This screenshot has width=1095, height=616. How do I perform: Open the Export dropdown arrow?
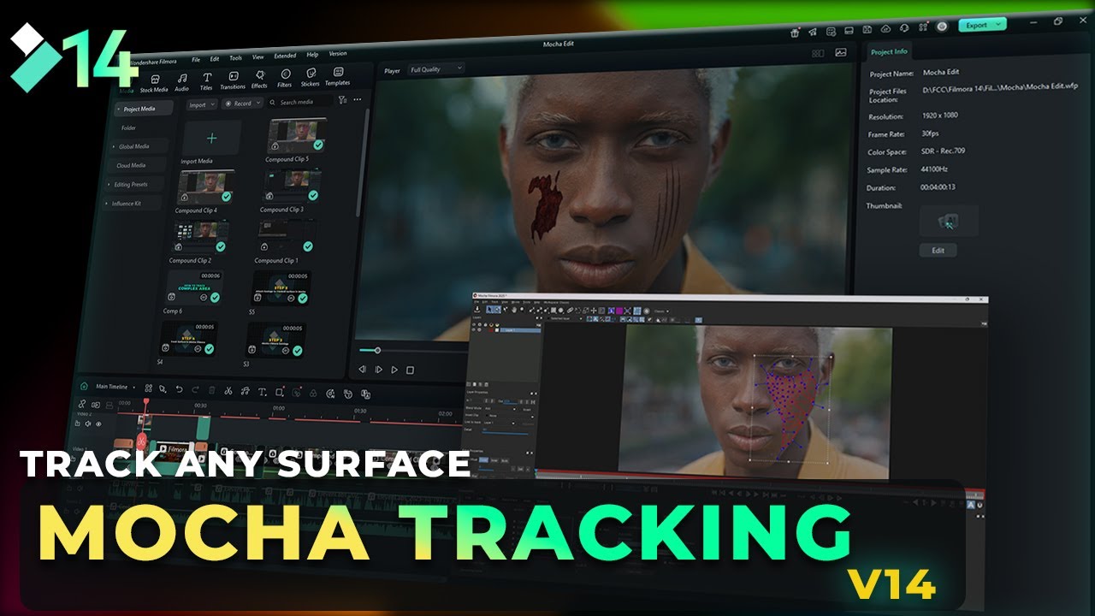(1000, 25)
